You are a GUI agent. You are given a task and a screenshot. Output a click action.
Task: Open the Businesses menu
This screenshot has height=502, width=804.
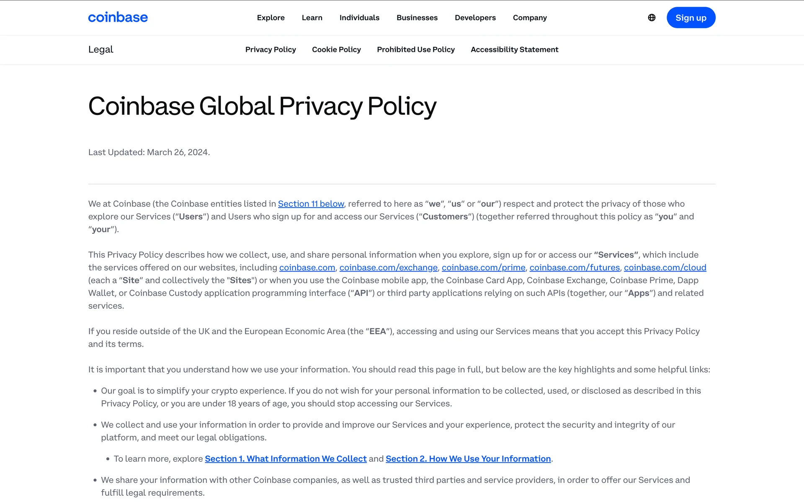pos(417,18)
